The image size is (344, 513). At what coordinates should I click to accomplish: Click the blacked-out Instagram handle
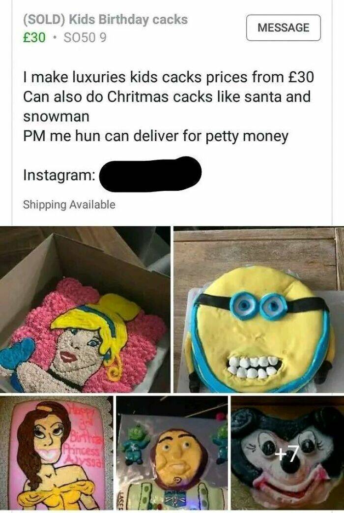point(150,175)
